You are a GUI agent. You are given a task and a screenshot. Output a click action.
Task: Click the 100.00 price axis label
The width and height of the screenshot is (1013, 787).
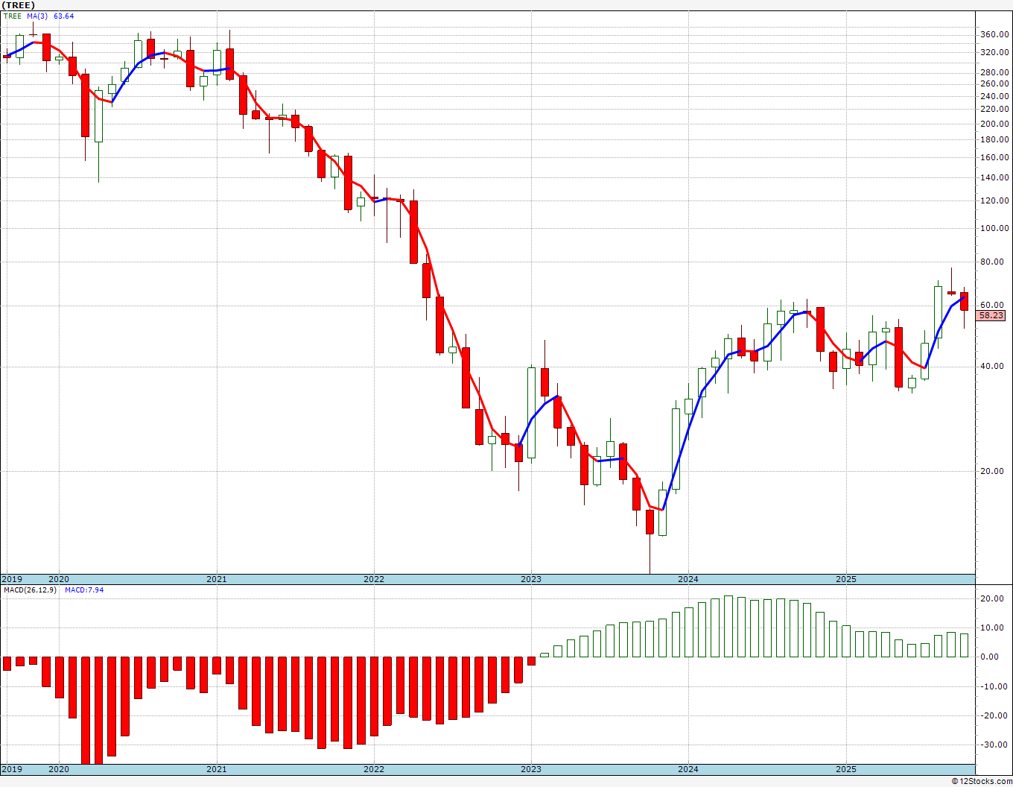tap(994, 228)
